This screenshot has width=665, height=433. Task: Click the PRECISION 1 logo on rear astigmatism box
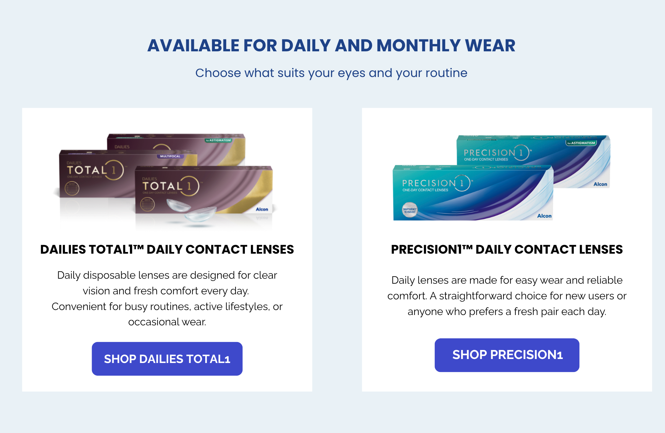coord(496,153)
